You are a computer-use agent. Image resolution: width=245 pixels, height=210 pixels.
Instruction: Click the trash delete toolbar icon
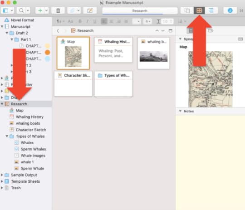click(58, 10)
